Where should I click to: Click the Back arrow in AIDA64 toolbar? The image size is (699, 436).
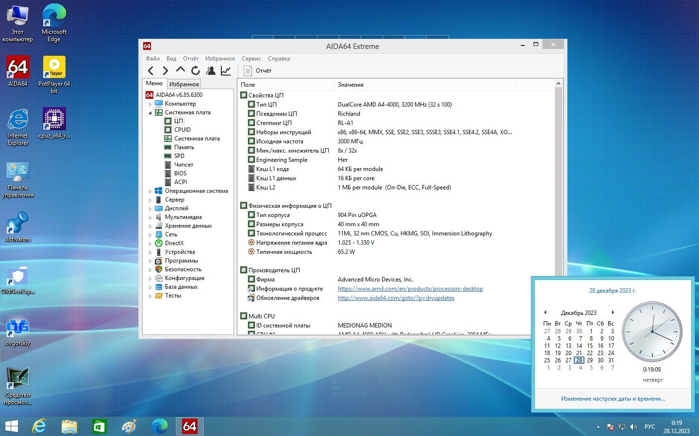point(150,71)
